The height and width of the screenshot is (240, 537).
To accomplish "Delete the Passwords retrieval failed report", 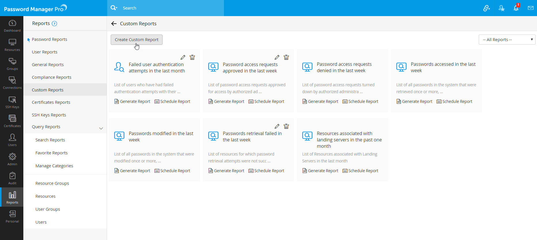I will [286, 126].
